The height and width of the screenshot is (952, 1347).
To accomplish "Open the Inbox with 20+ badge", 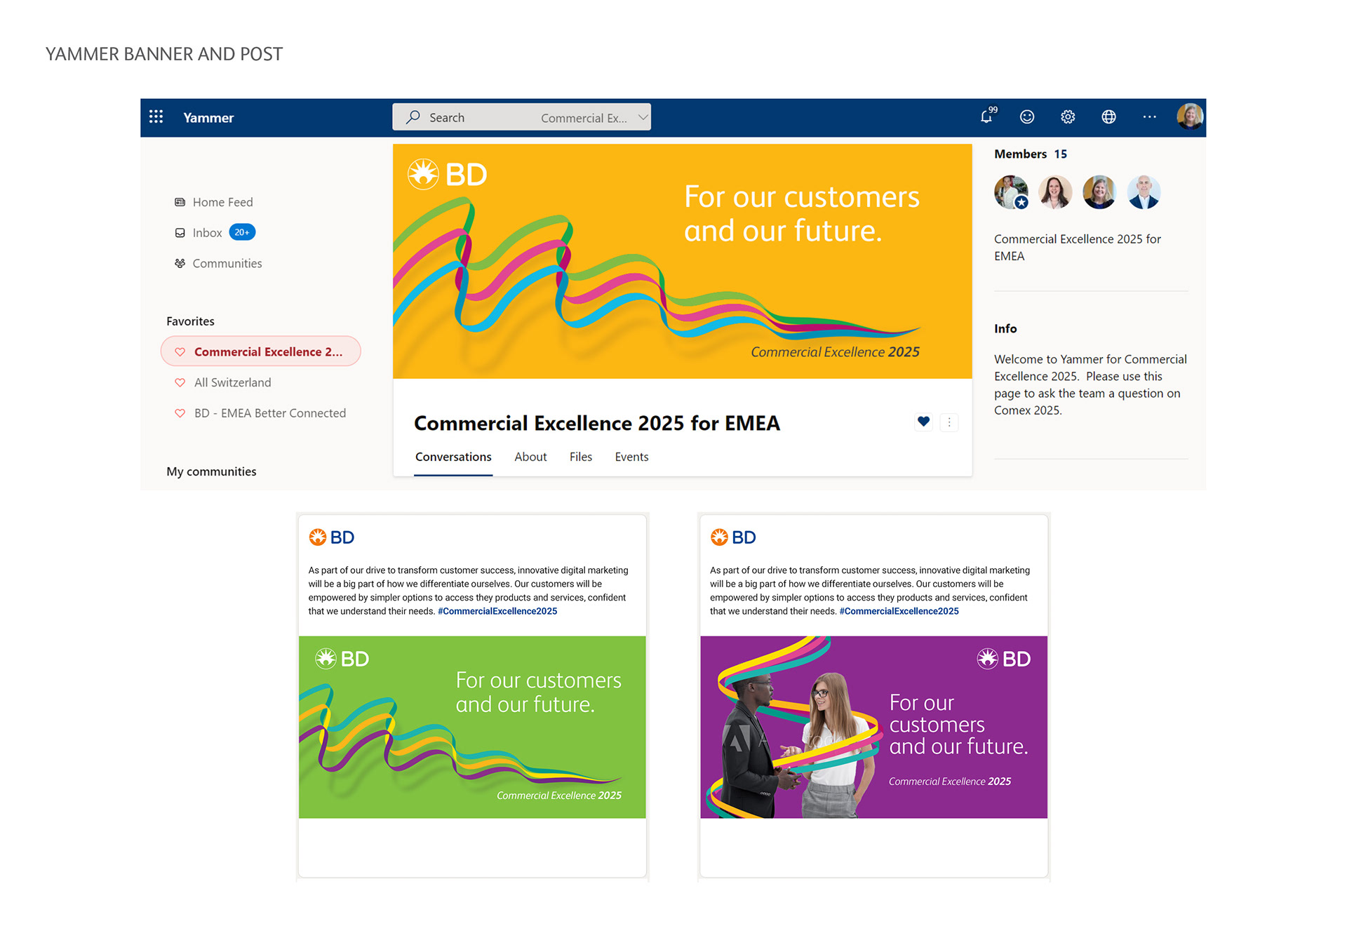I will [x=208, y=233].
